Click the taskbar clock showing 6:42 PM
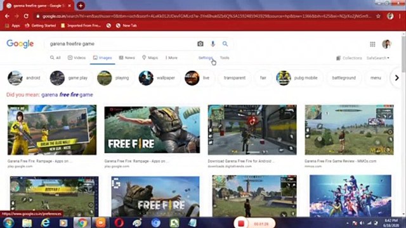The height and width of the screenshot is (228, 406). (391, 223)
